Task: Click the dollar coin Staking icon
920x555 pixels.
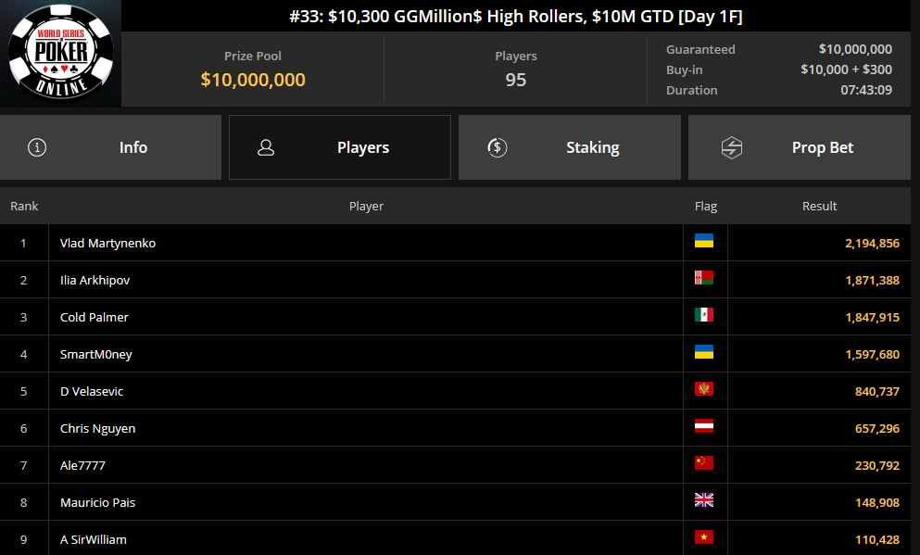Action: pyautogui.click(x=497, y=147)
